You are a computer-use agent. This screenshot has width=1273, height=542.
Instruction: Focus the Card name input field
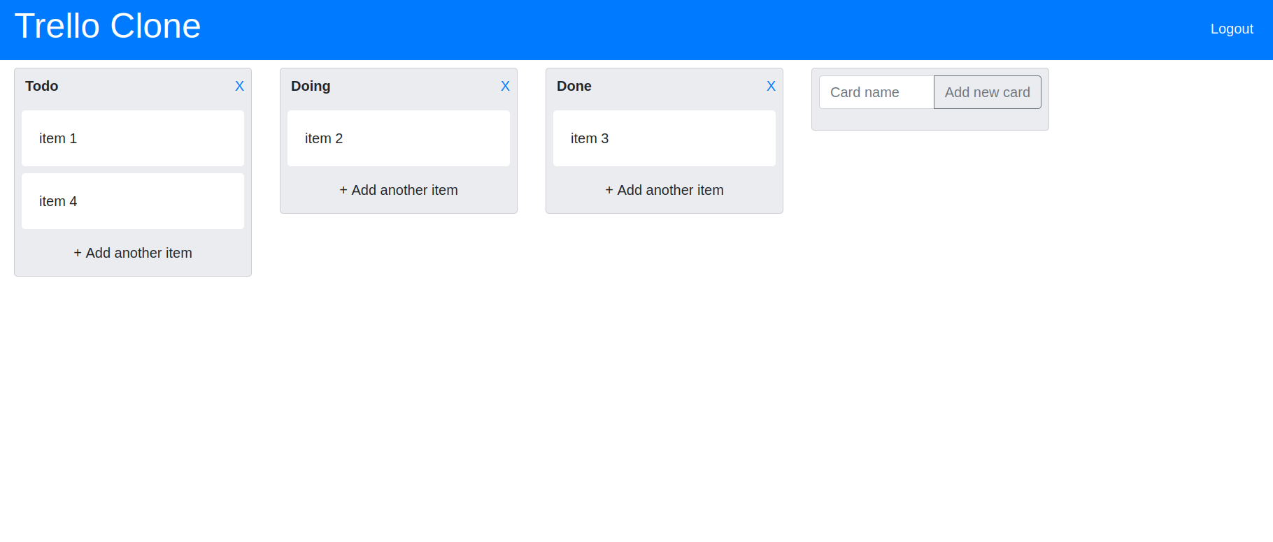point(876,92)
